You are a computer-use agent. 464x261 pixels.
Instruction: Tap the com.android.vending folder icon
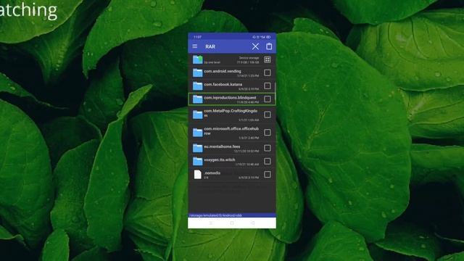(198, 72)
